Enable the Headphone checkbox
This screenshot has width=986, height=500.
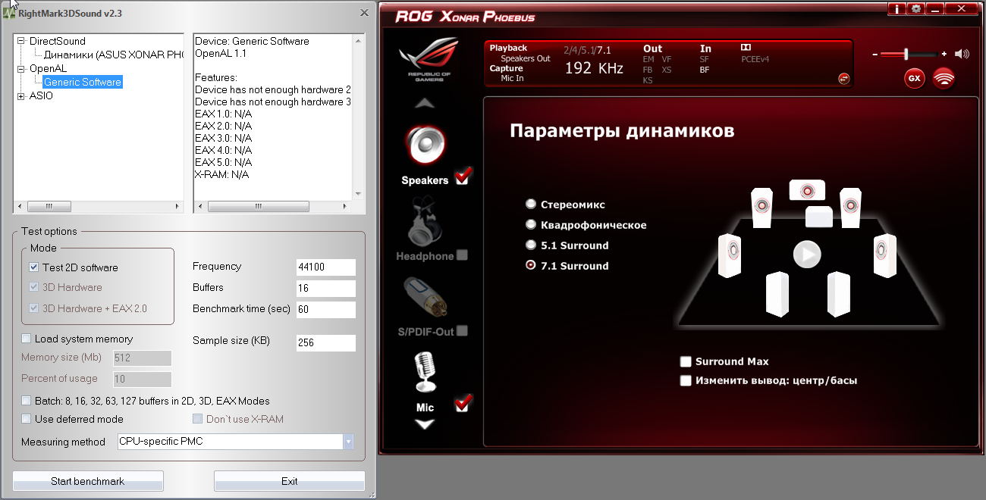[x=462, y=255]
